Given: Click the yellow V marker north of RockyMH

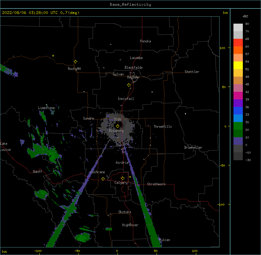Looking at the screenshot, I should [53, 56].
